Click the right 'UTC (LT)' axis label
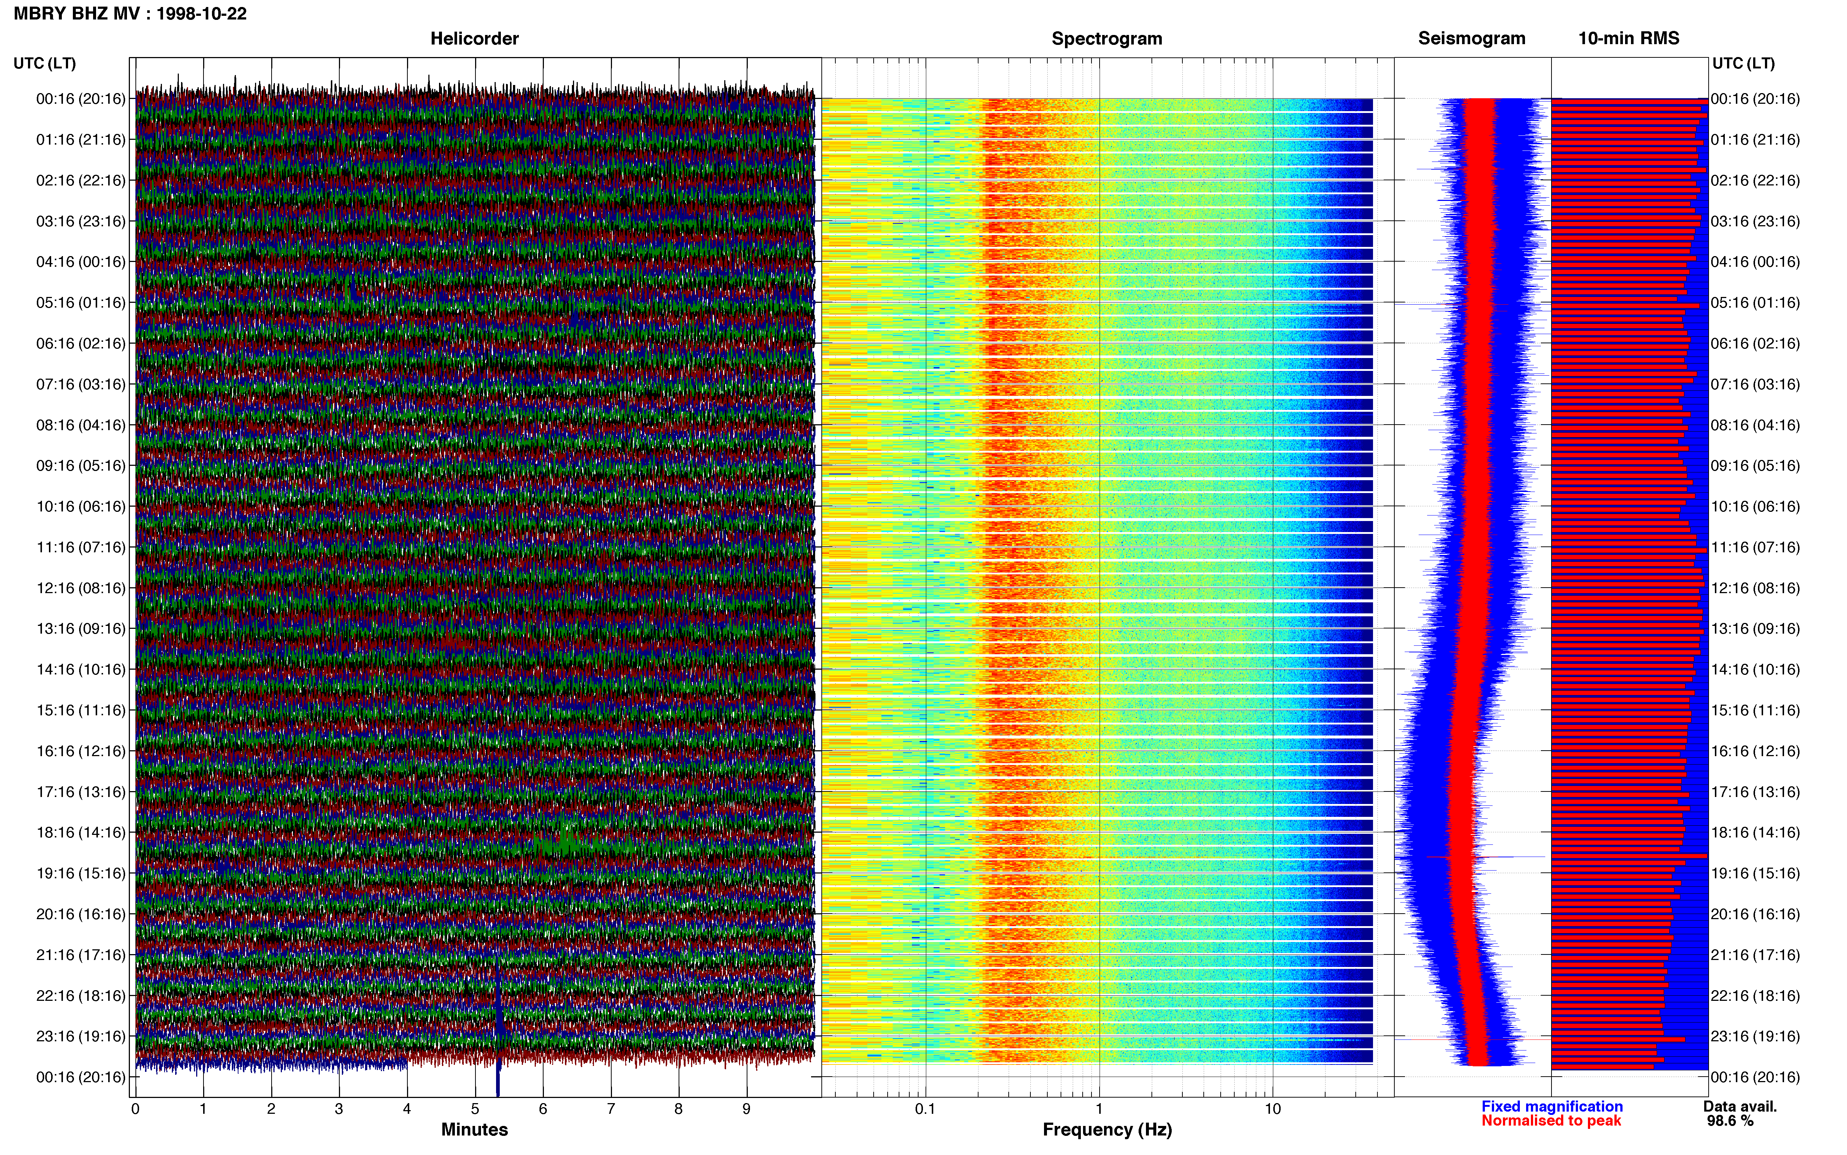The height and width of the screenshot is (1155, 1847). [1743, 63]
